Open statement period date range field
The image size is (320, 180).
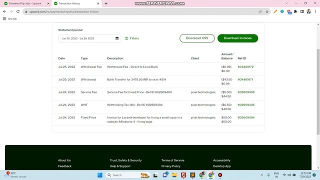tap(89, 38)
